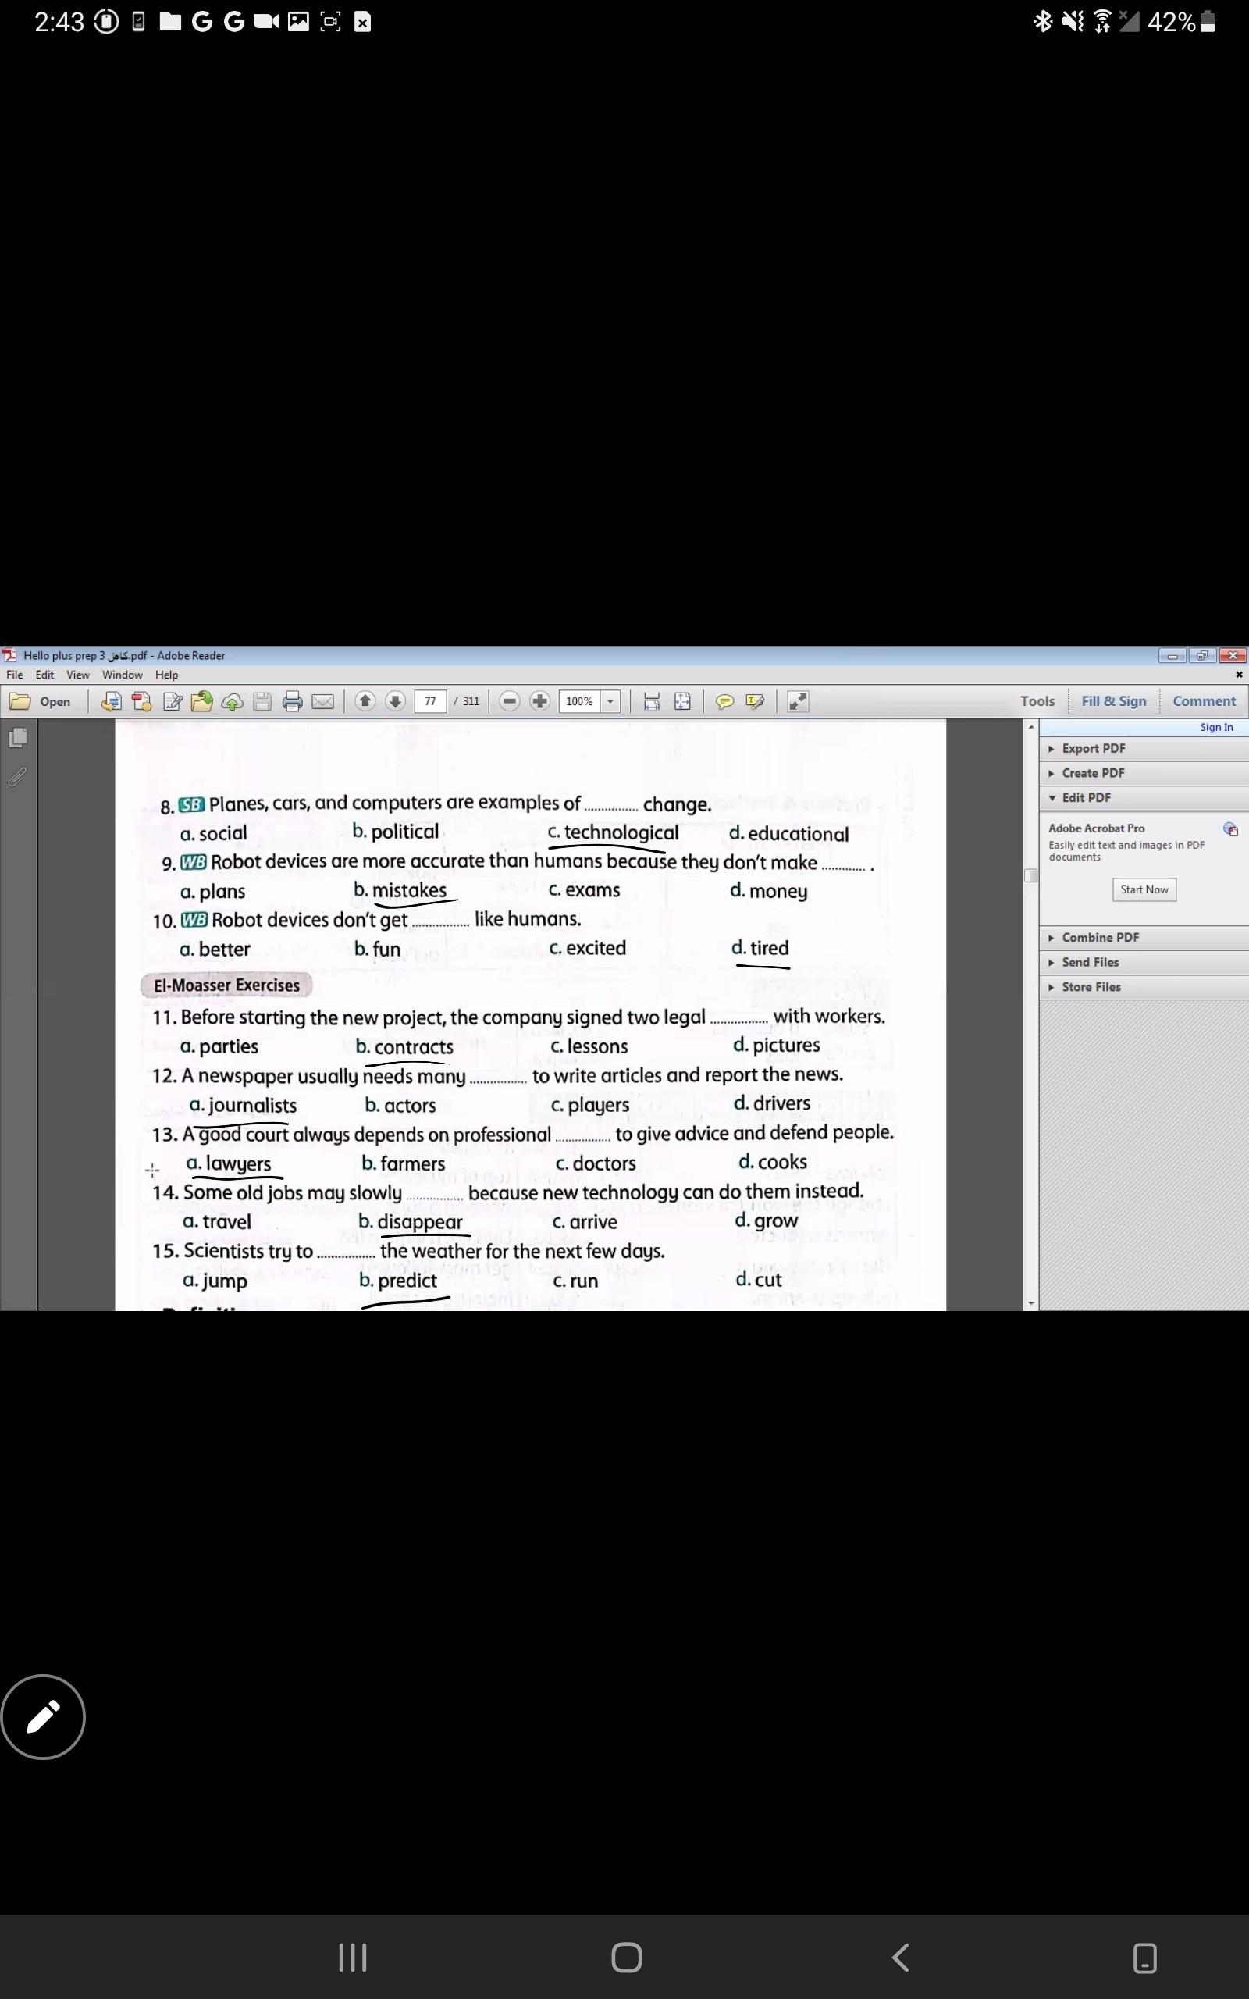Switch to full screen read mode
Image resolution: width=1249 pixels, height=1999 pixels.
click(797, 701)
